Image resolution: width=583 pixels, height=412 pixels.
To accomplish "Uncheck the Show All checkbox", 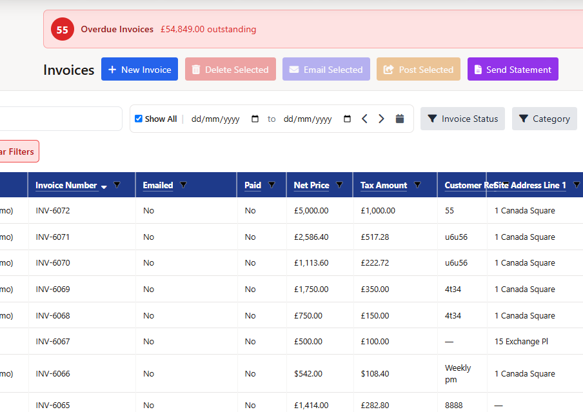I will [x=138, y=119].
